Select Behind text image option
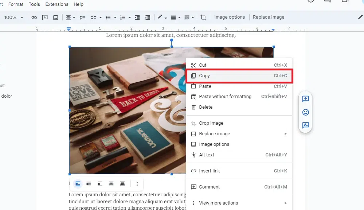Screen dimensions: 364x210 click(111, 184)
